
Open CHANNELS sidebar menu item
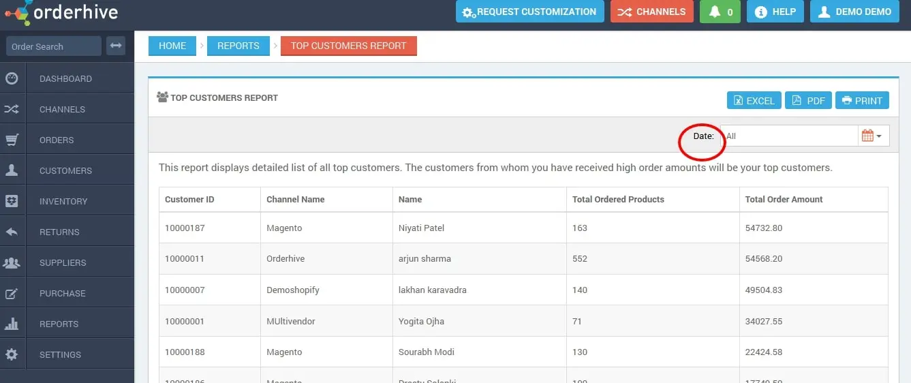tap(62, 109)
